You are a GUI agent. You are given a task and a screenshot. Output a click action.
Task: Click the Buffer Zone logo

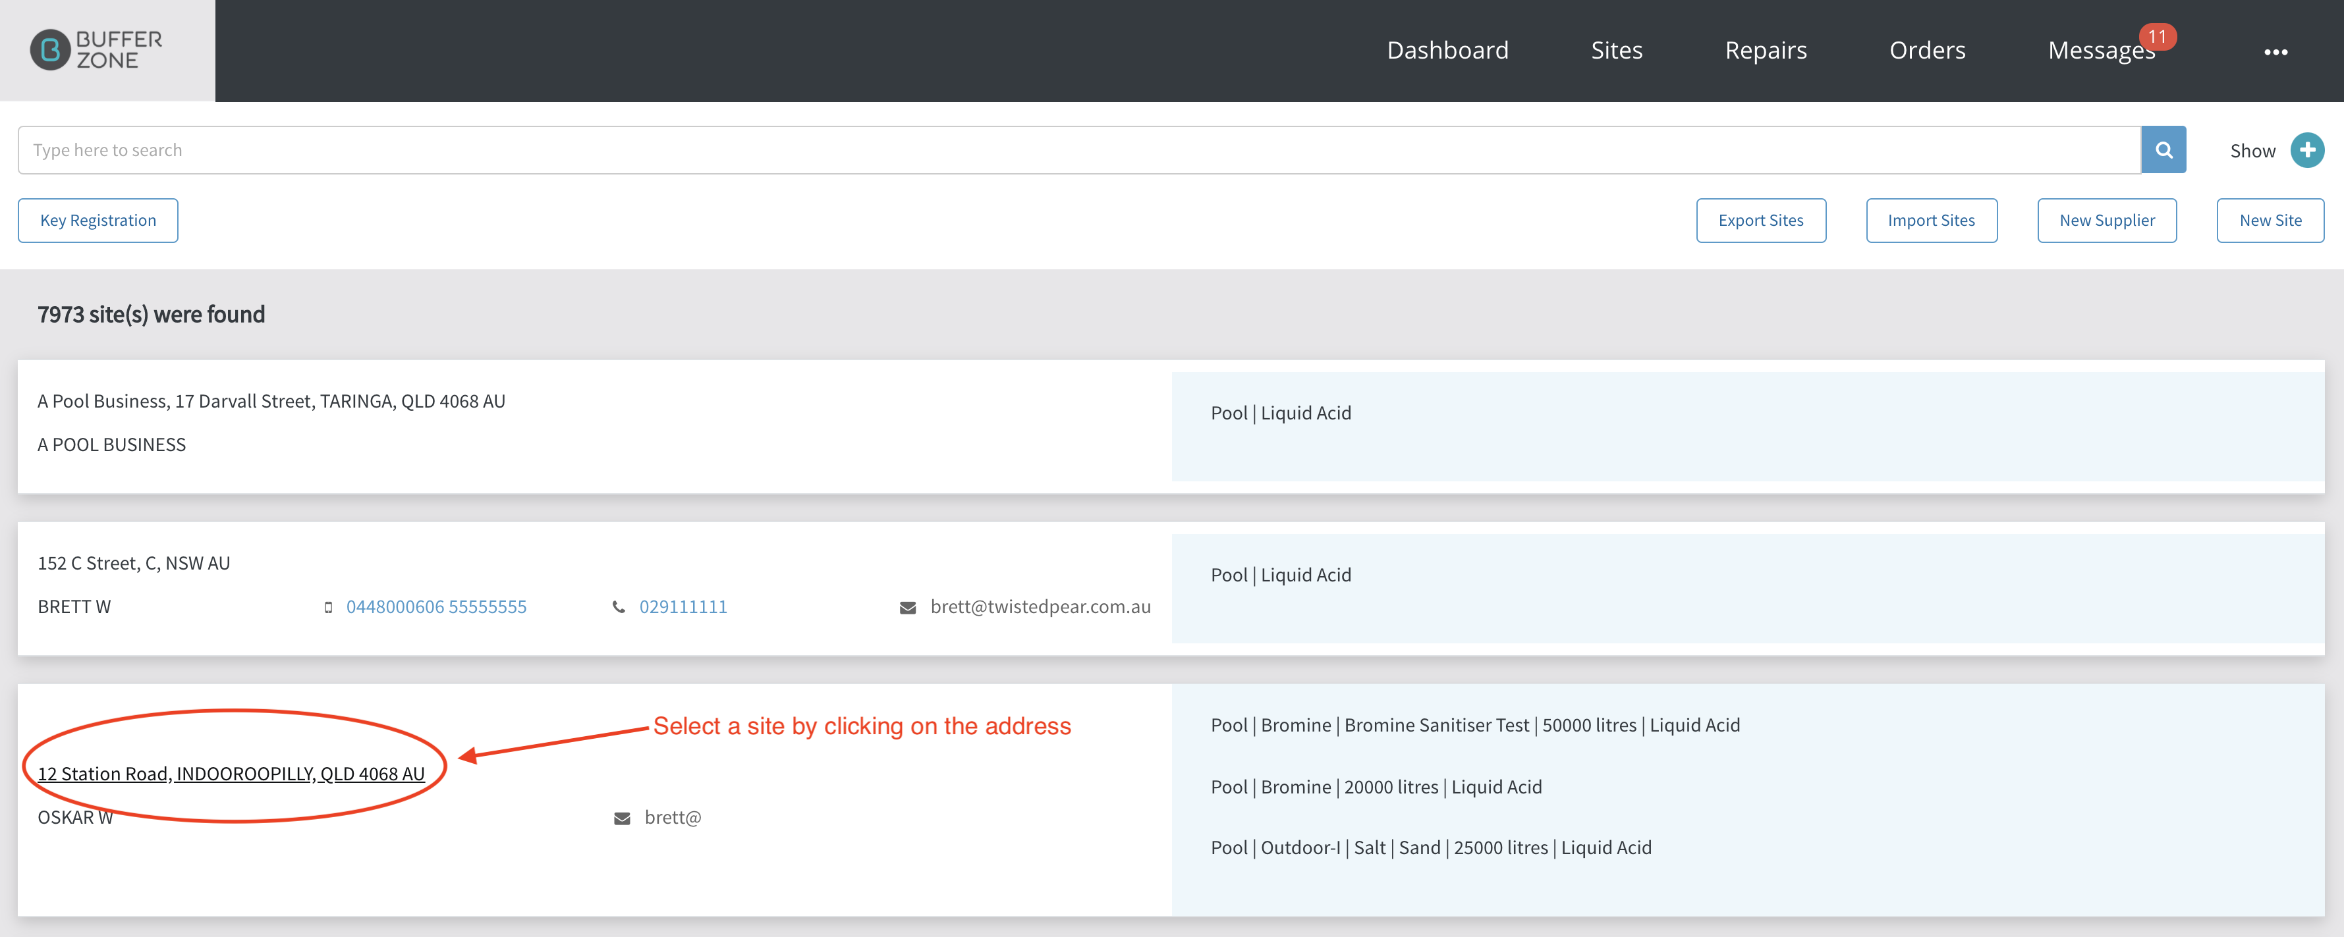[96, 50]
